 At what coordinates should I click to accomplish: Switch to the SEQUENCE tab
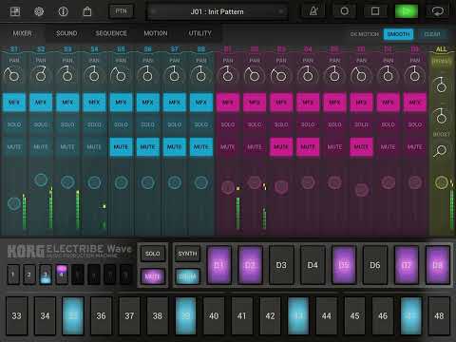111,33
